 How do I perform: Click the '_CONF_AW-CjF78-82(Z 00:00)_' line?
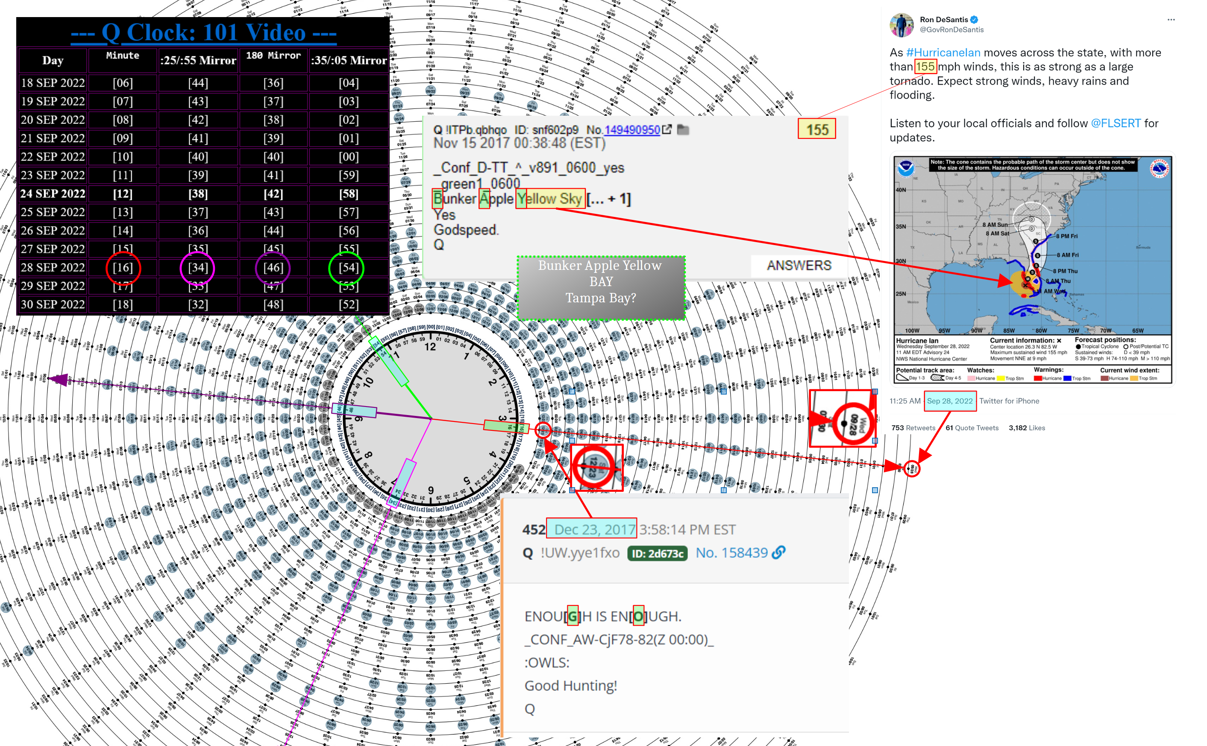pyautogui.click(x=619, y=639)
